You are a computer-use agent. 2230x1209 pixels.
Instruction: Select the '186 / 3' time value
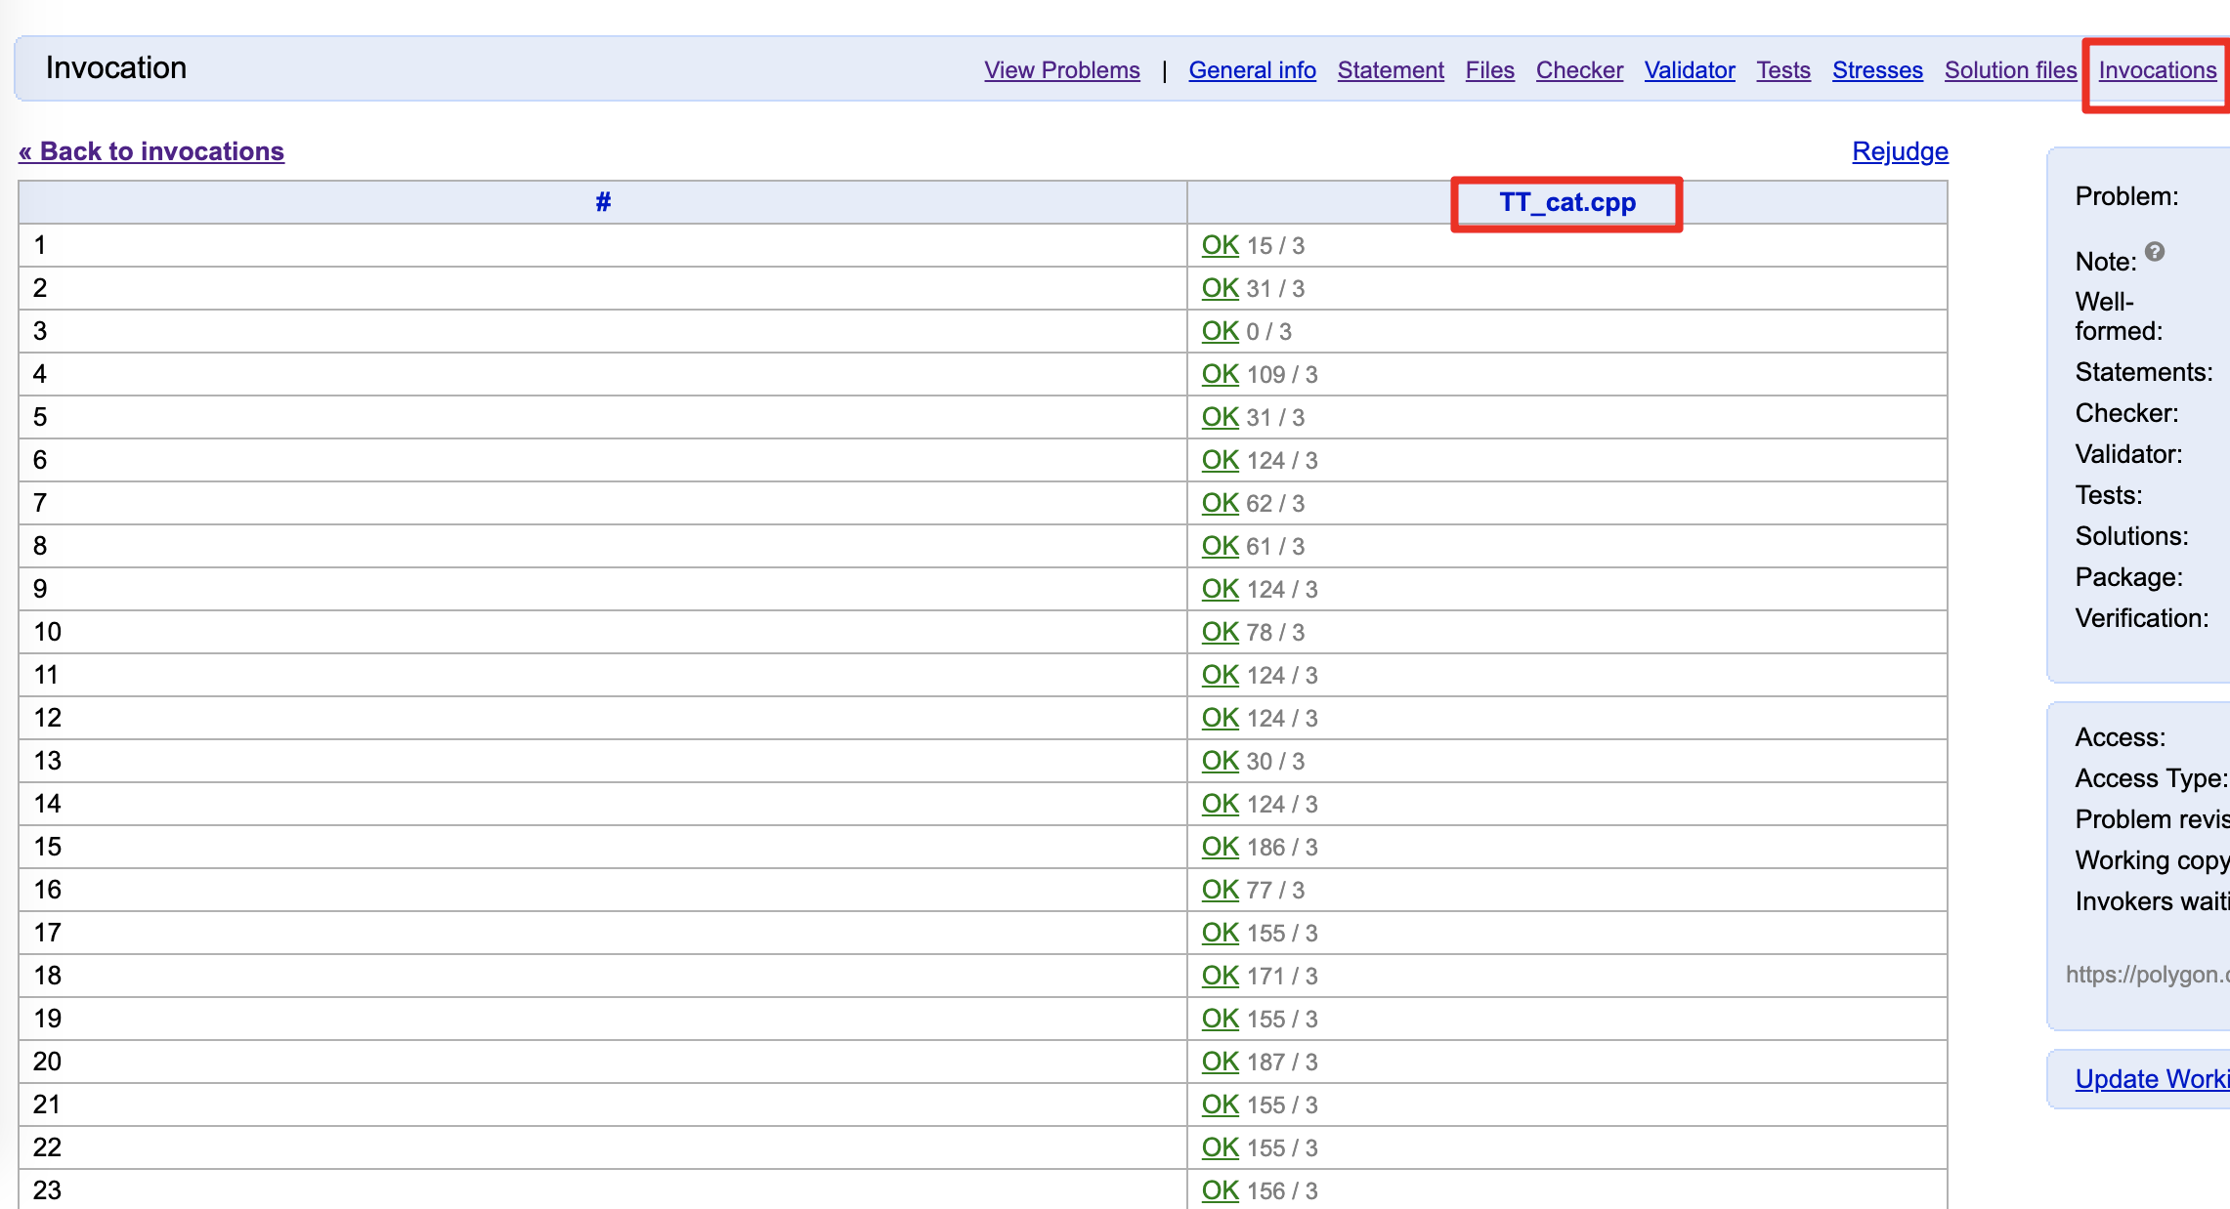[1282, 848]
